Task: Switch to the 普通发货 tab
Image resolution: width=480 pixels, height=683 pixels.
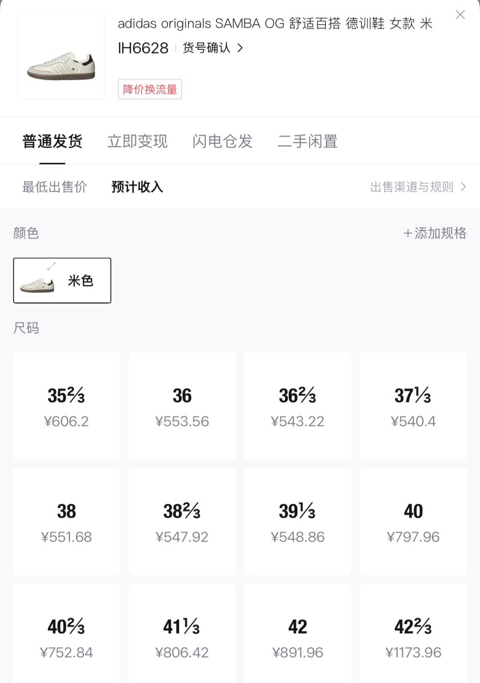Action: tap(52, 141)
